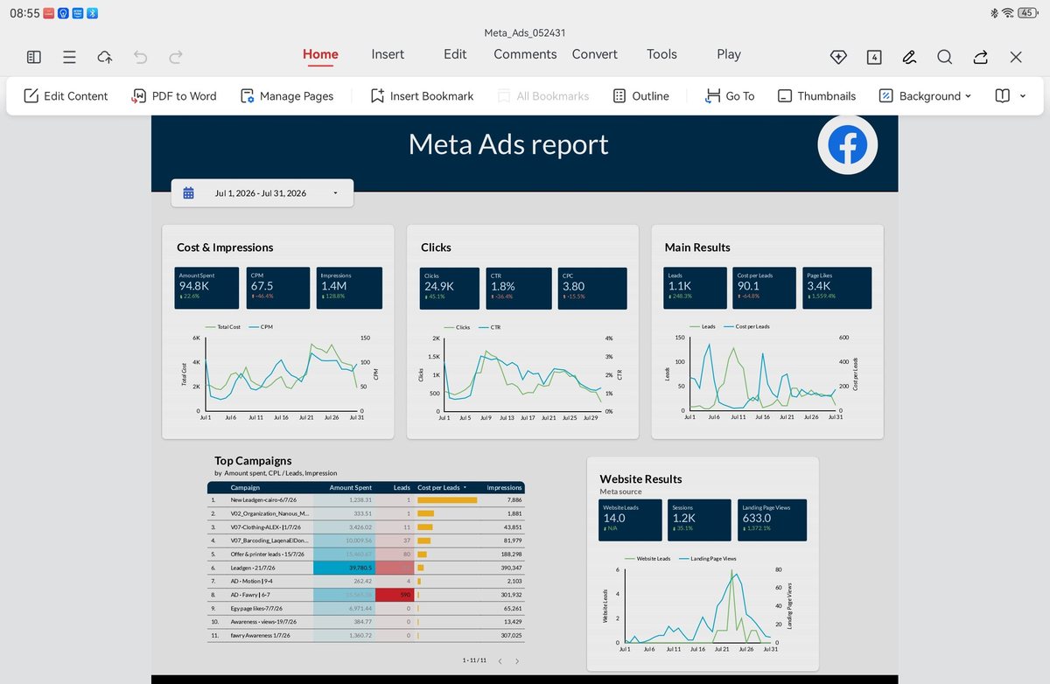Switch to the Tools tab

[661, 54]
